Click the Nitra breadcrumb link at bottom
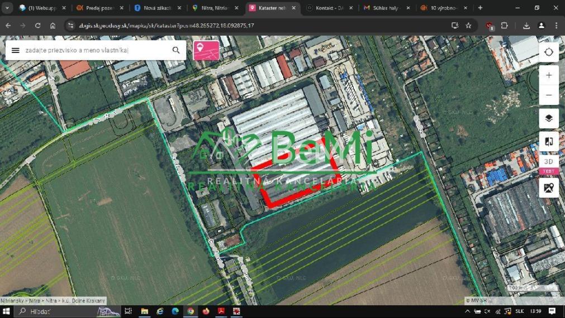The width and height of the screenshot is (565, 318). point(34,301)
